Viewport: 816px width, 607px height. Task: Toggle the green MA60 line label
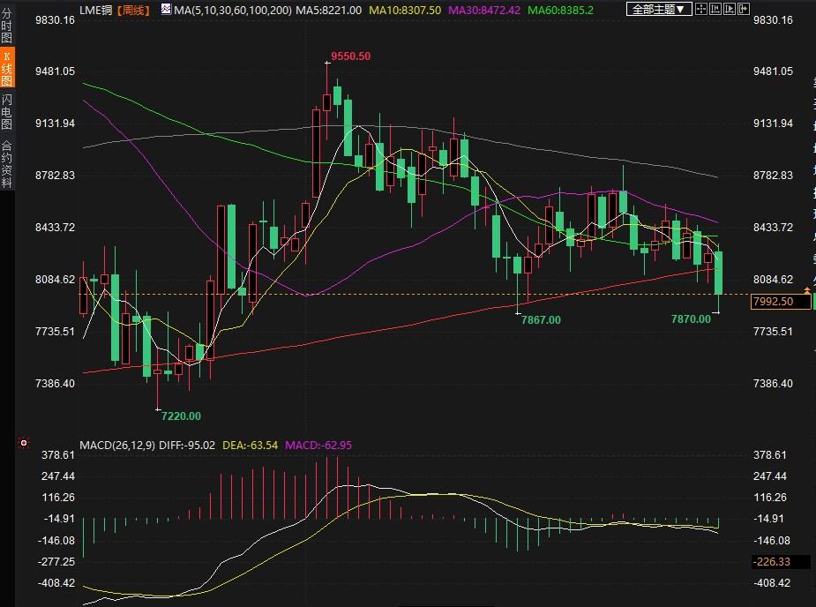click(x=562, y=10)
